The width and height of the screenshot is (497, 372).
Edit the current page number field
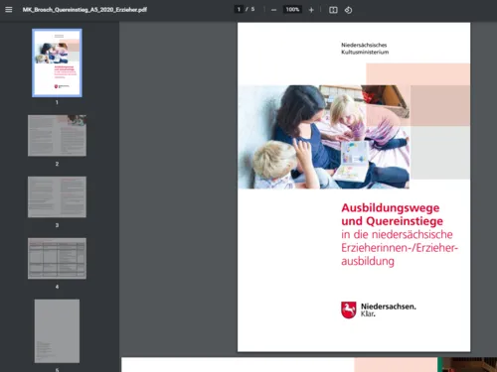239,9
